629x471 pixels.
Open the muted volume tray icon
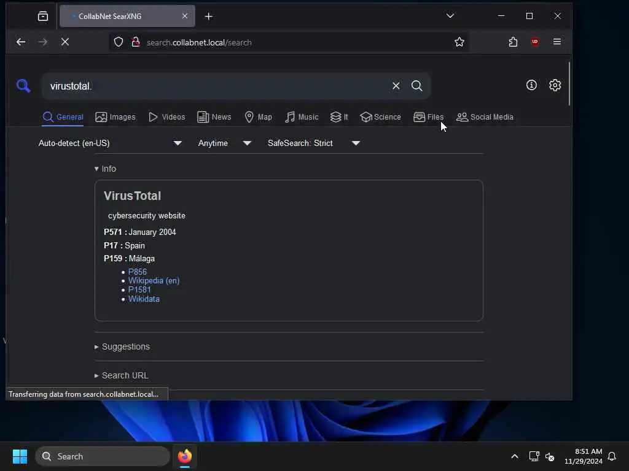(x=550, y=456)
